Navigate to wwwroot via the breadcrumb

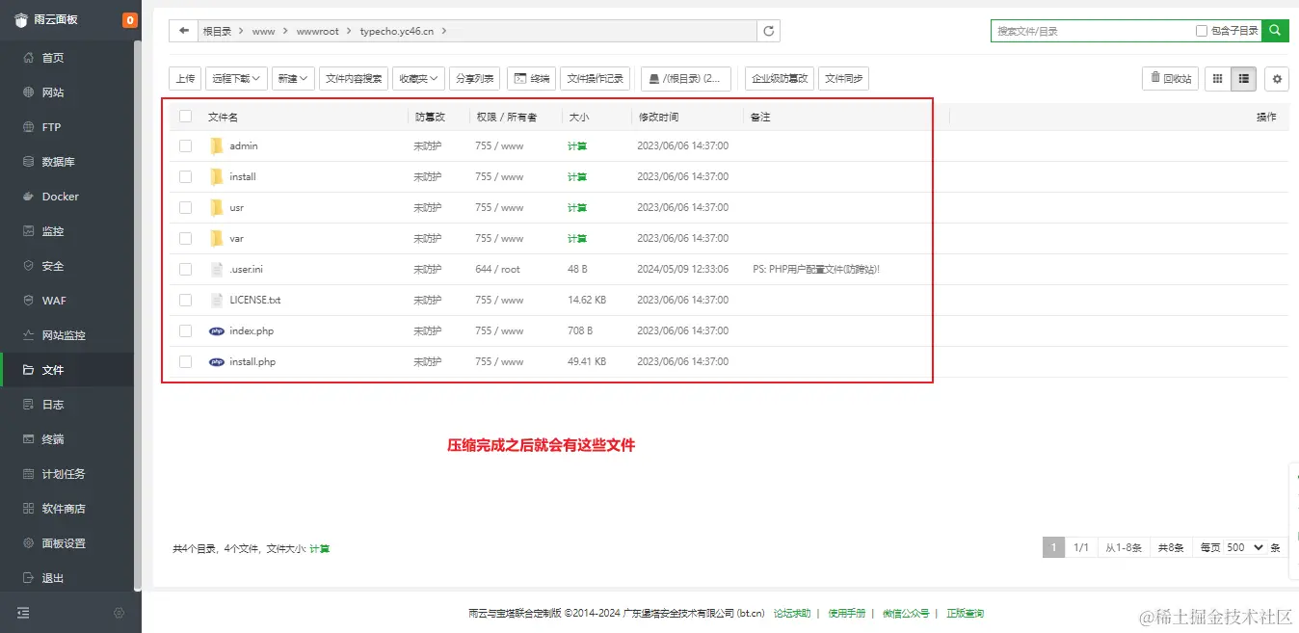318,30
